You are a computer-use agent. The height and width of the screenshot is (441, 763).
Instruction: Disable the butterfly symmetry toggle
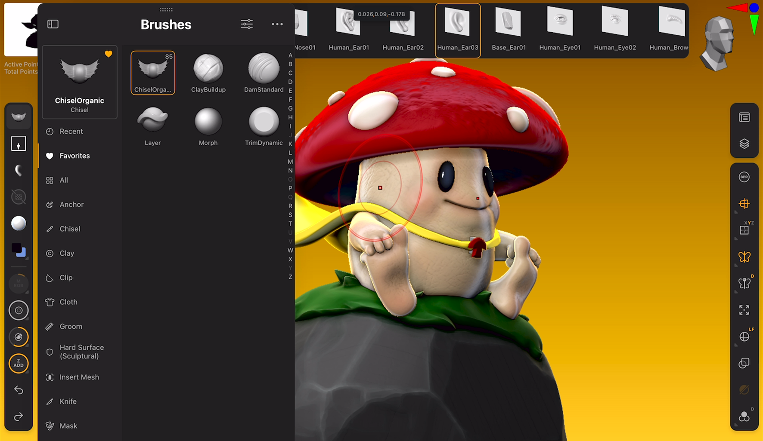(x=744, y=257)
